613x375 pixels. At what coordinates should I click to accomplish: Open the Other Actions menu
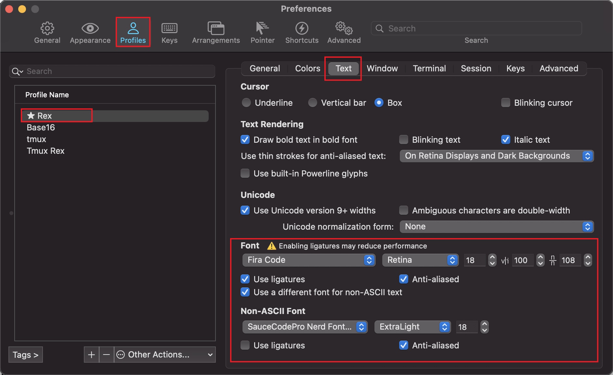click(x=165, y=355)
